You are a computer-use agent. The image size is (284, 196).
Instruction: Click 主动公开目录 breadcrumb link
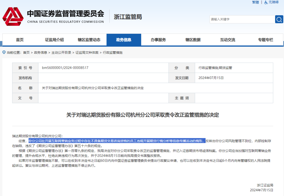click(x=61, y=53)
